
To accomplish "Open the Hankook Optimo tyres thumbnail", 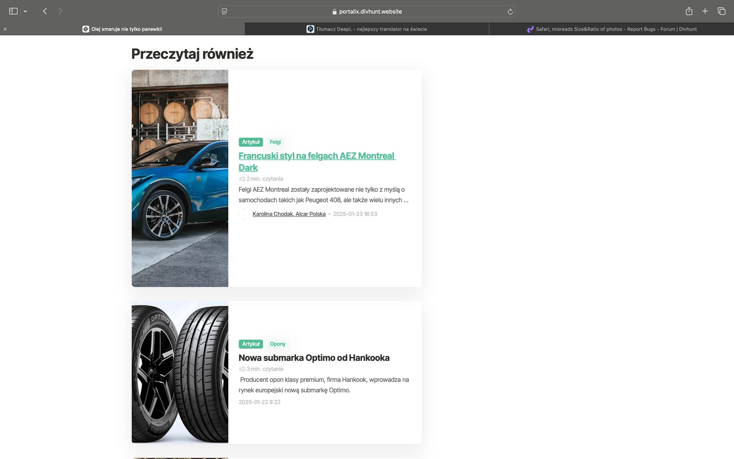I will pos(180,372).
